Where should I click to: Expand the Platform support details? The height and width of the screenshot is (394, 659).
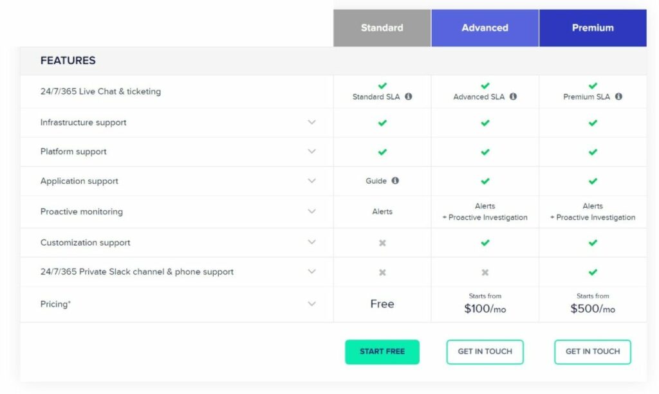pos(312,152)
